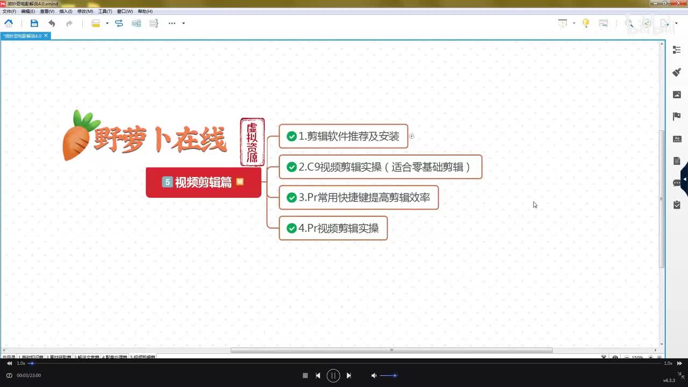688x387 pixels.
Task: Expand the collapsed subtopics of topic 1
Action: click(412, 137)
